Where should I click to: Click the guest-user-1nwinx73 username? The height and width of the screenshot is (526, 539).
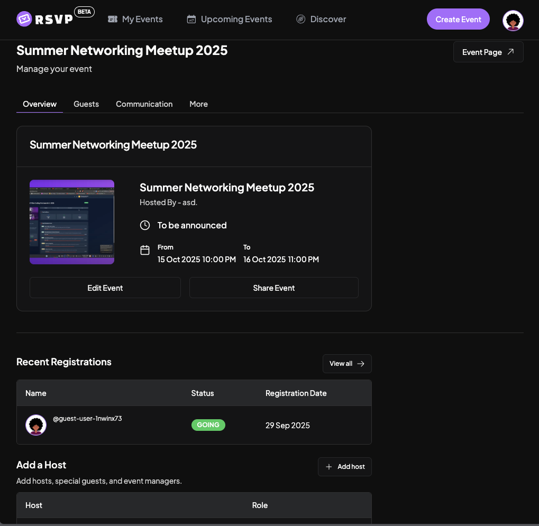click(x=88, y=419)
